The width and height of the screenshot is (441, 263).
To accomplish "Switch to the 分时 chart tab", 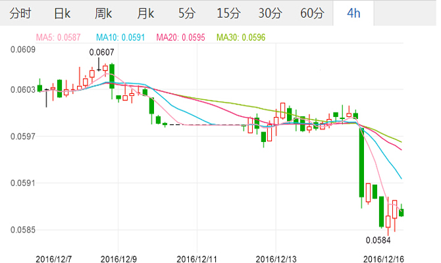I will (20, 13).
